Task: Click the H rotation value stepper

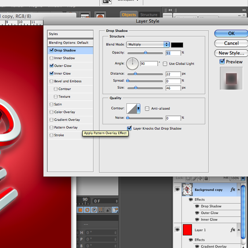Action: pos(115,232)
